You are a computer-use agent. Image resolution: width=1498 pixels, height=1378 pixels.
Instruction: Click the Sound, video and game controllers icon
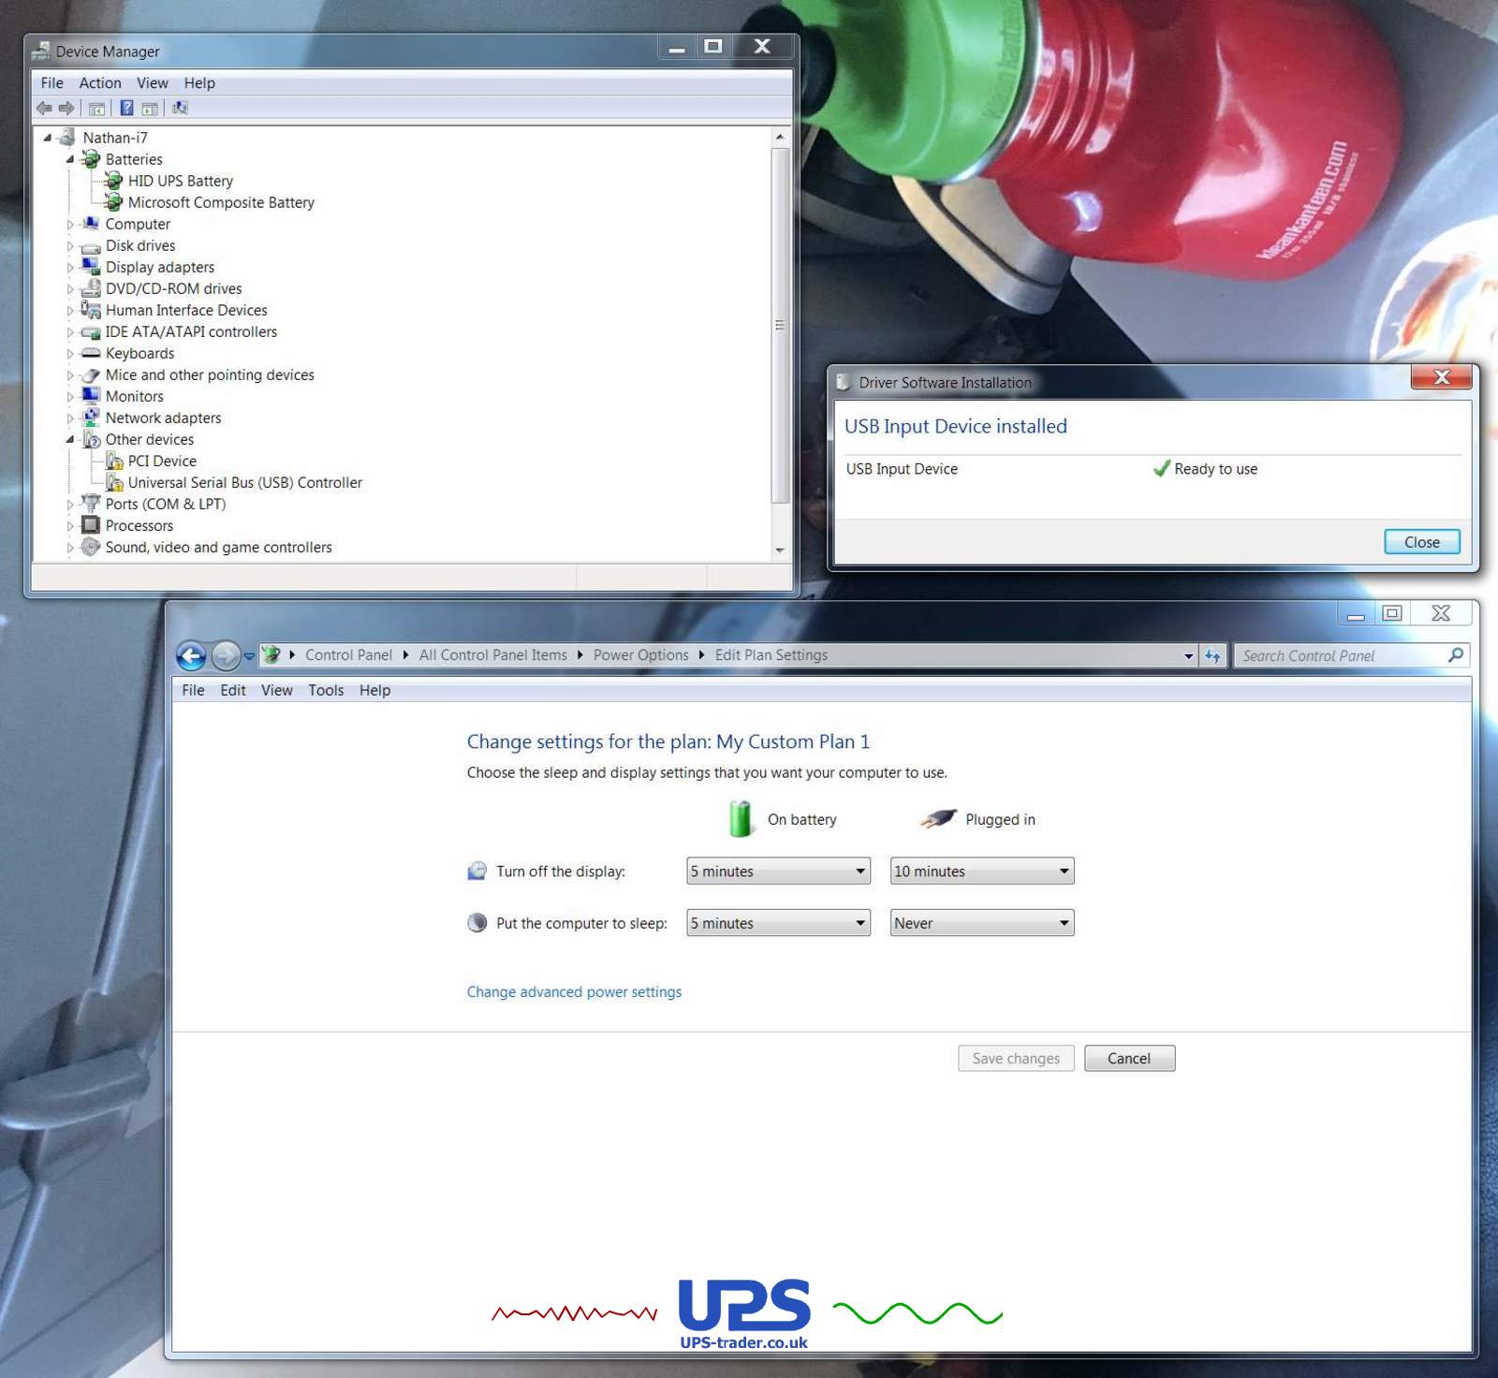click(91, 547)
